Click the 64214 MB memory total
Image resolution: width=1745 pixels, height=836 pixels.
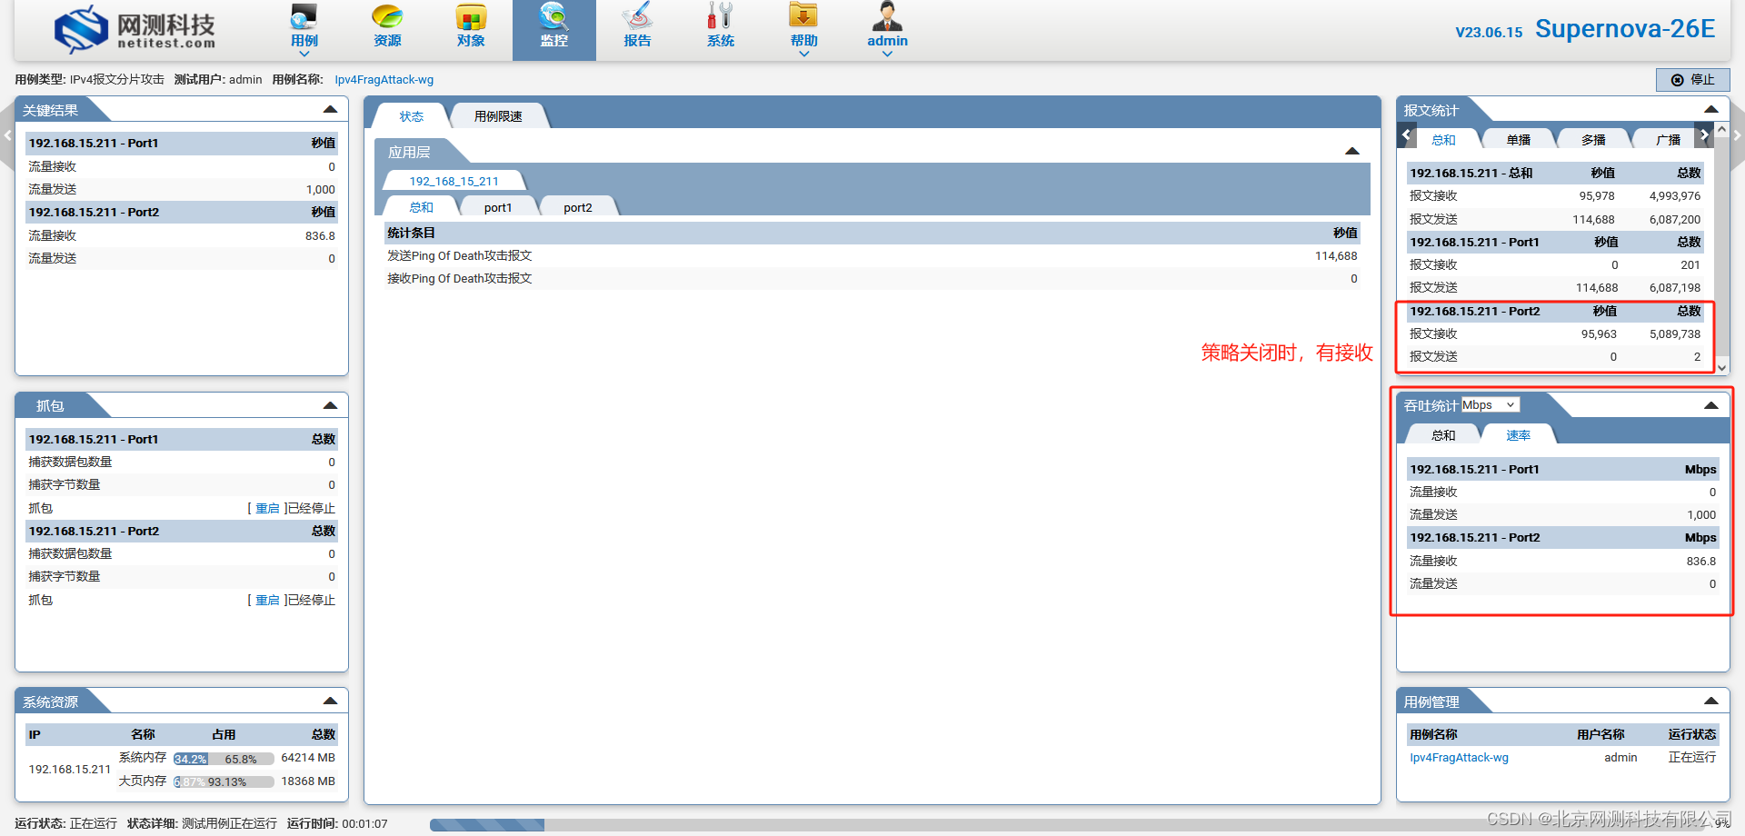308,758
